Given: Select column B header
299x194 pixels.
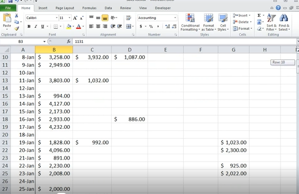Looking at the screenshot, I should (54, 50).
